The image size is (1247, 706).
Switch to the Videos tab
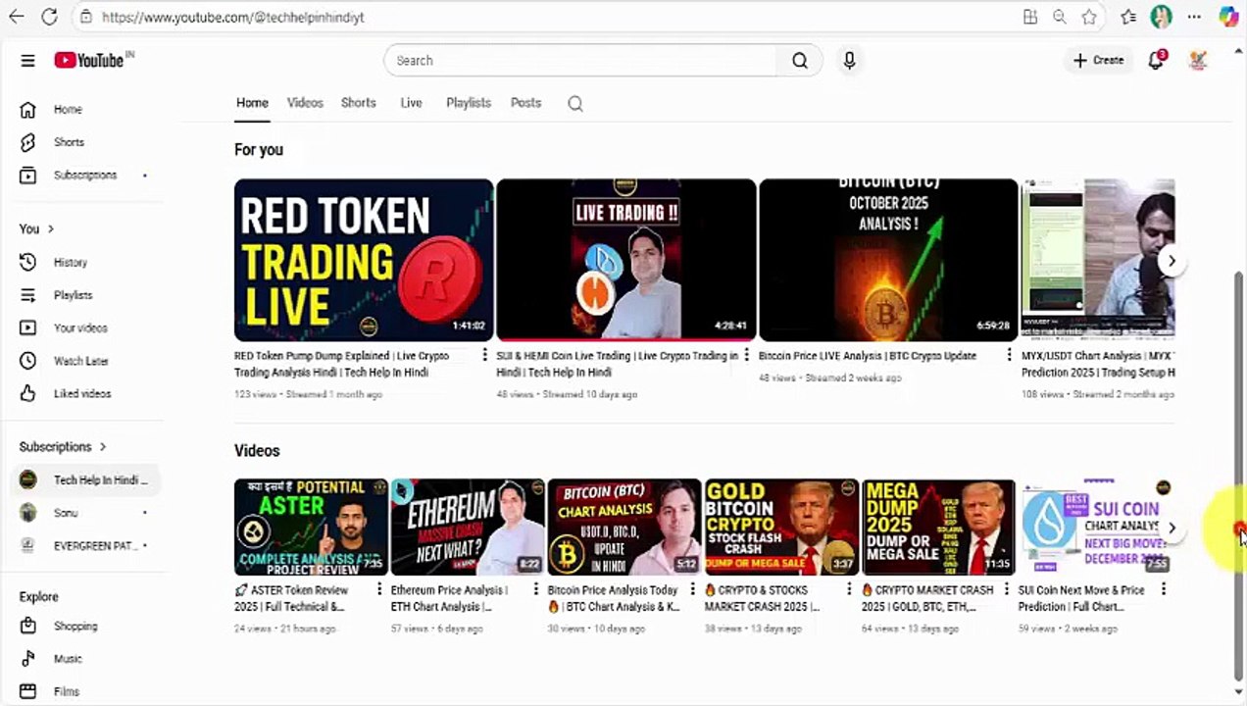point(305,103)
